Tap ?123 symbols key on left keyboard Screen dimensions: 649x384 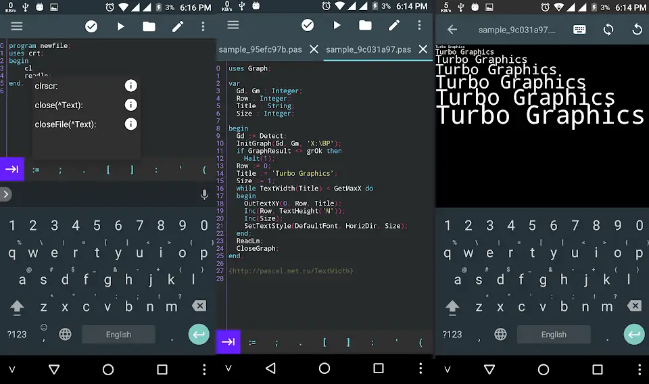[16, 335]
